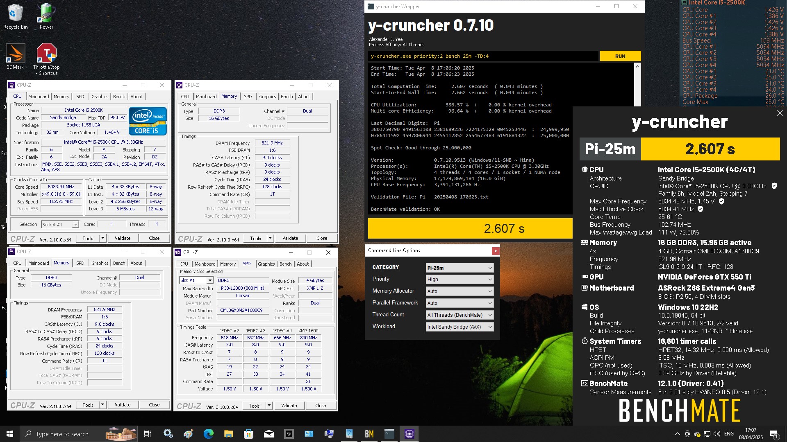Image resolution: width=787 pixels, height=442 pixels.
Task: Show hidden system tray icons
Action: [x=677, y=434]
